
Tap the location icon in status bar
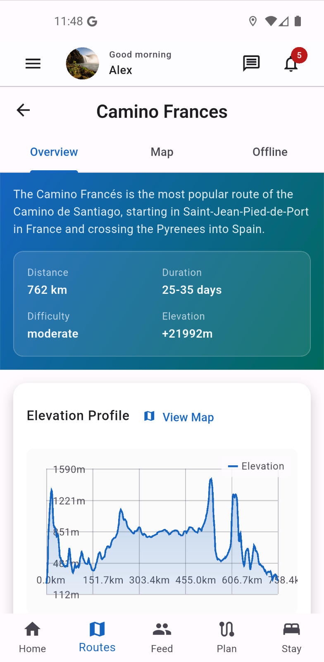253,21
